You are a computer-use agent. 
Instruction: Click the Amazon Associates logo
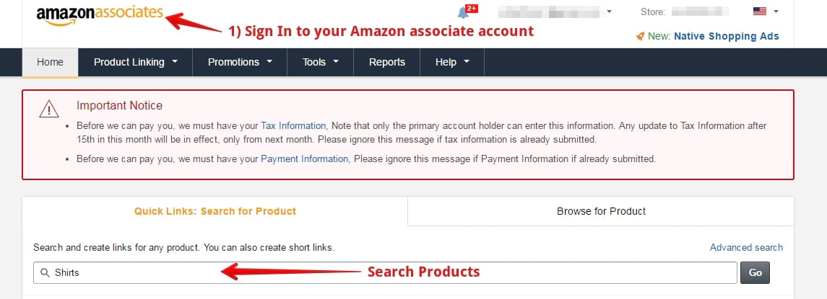click(100, 14)
